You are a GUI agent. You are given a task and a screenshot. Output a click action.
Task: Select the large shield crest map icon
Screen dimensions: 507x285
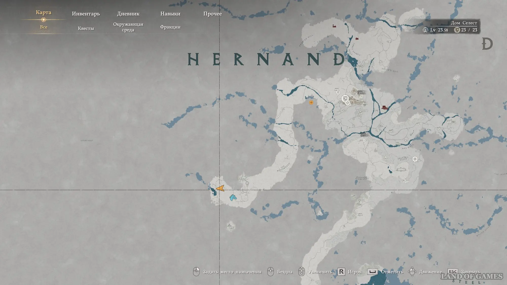(345, 98)
